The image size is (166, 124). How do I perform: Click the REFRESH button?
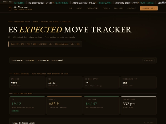pyautogui.click(x=148, y=60)
